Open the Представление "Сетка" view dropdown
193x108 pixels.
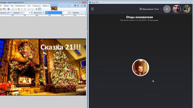coord(150,9)
